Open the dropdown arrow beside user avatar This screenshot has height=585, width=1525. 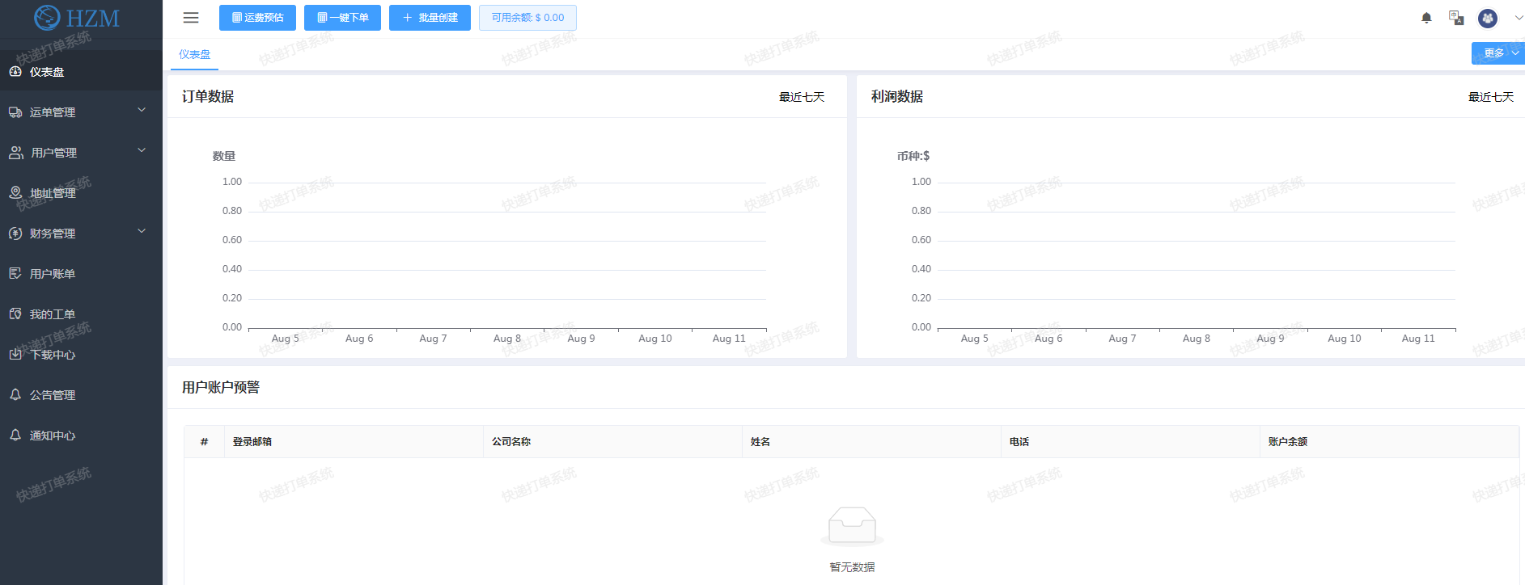click(x=1518, y=18)
